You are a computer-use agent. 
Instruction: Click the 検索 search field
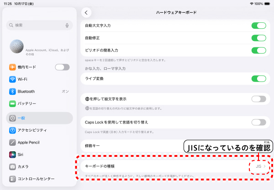(37, 26)
